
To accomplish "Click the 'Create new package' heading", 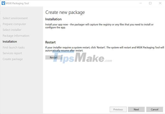I will tap(65, 12).
